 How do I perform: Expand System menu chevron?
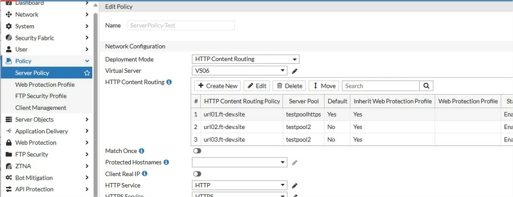(87, 26)
